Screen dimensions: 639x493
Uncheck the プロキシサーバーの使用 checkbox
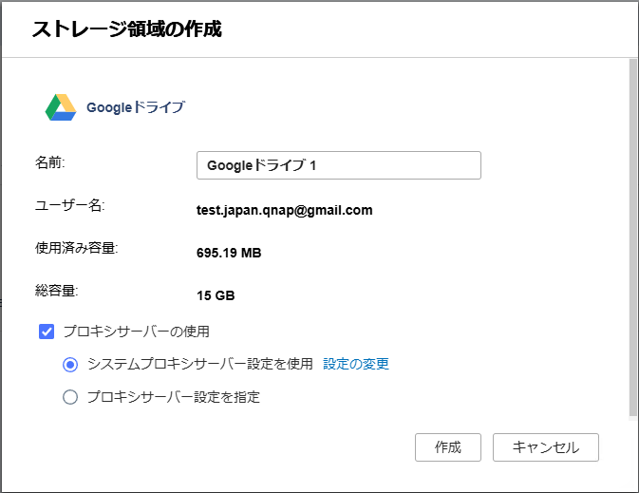click(47, 332)
